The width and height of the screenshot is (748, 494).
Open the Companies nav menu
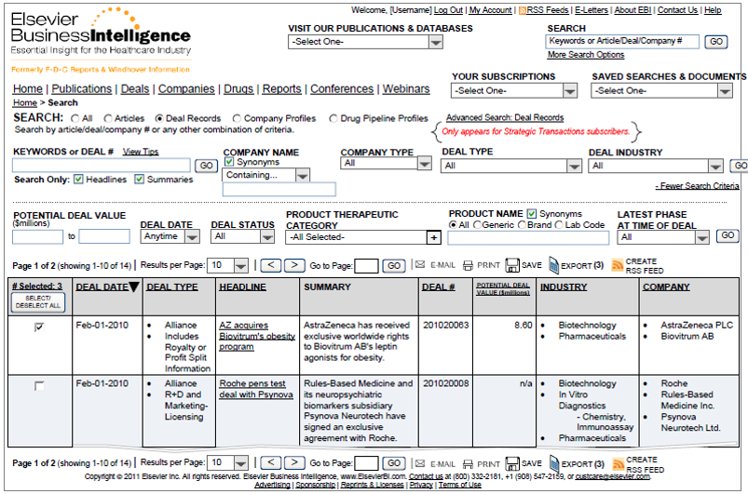(186, 89)
